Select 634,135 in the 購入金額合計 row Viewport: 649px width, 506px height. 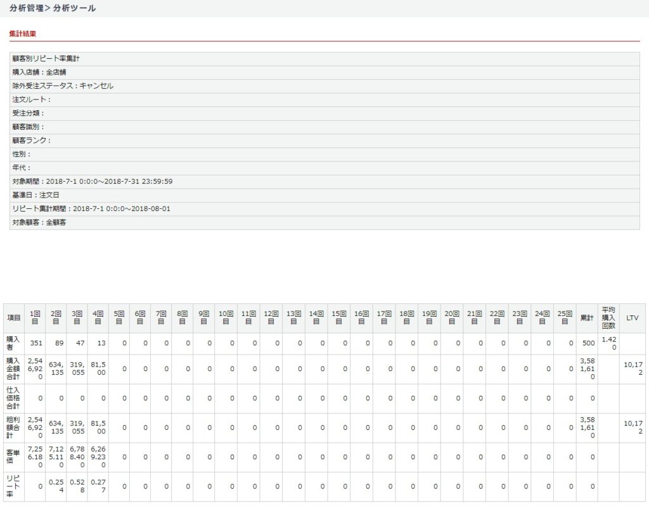coord(56,369)
